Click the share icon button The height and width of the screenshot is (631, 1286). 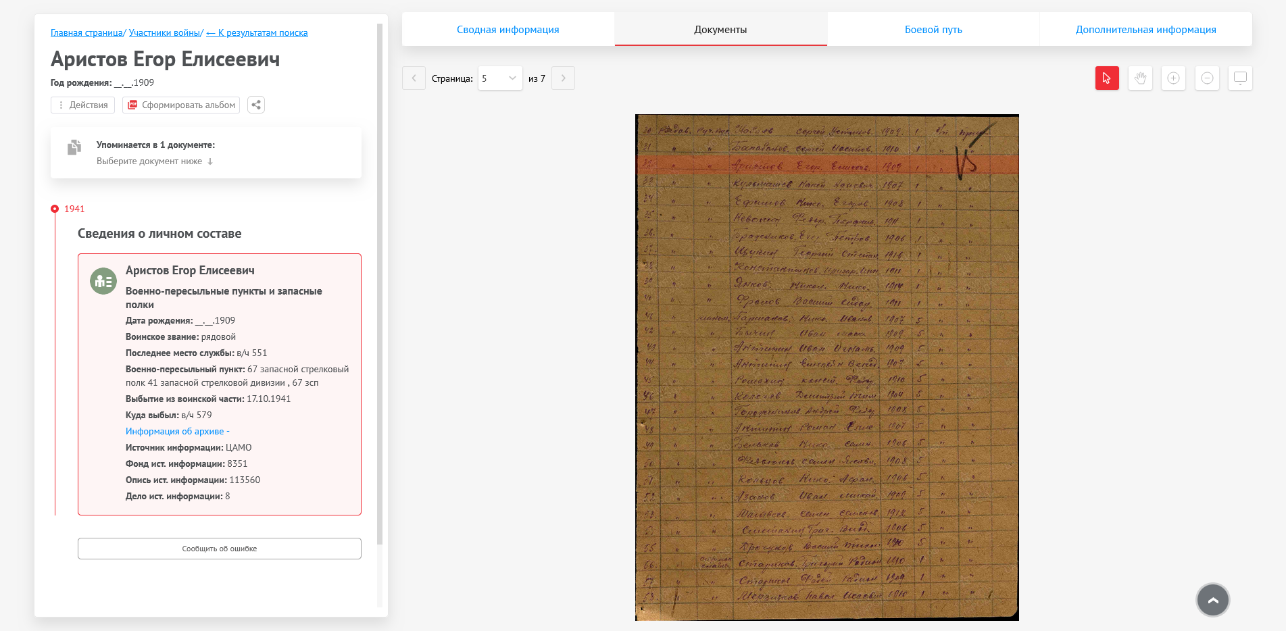pos(256,105)
